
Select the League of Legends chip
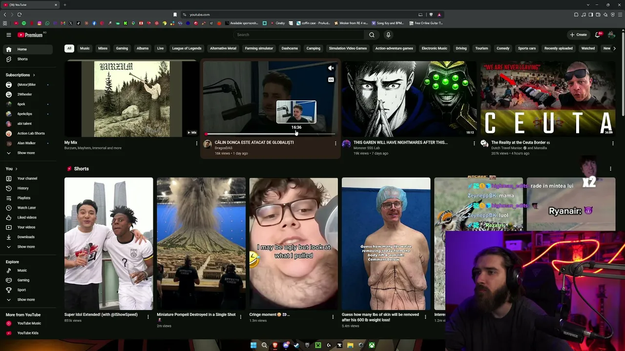click(x=187, y=48)
